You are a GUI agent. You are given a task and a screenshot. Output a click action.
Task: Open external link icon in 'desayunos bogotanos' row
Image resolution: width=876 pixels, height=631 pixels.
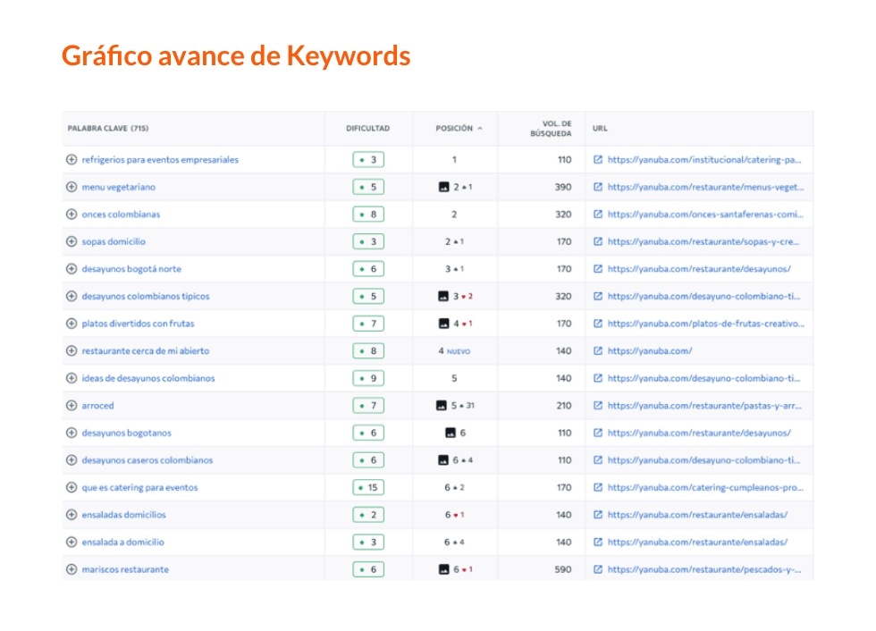click(598, 433)
